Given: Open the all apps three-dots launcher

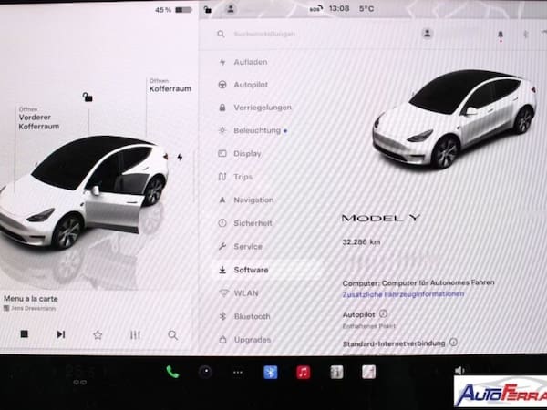Looking at the screenshot, I should [238, 373].
